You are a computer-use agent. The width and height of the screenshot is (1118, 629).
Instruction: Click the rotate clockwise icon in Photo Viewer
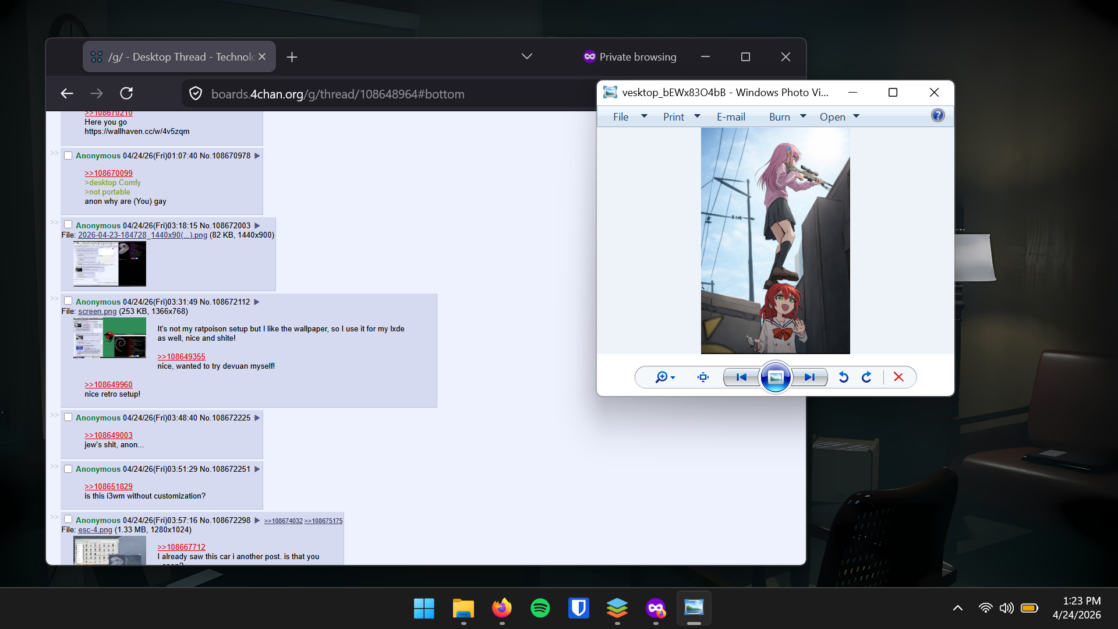pyautogui.click(x=866, y=377)
